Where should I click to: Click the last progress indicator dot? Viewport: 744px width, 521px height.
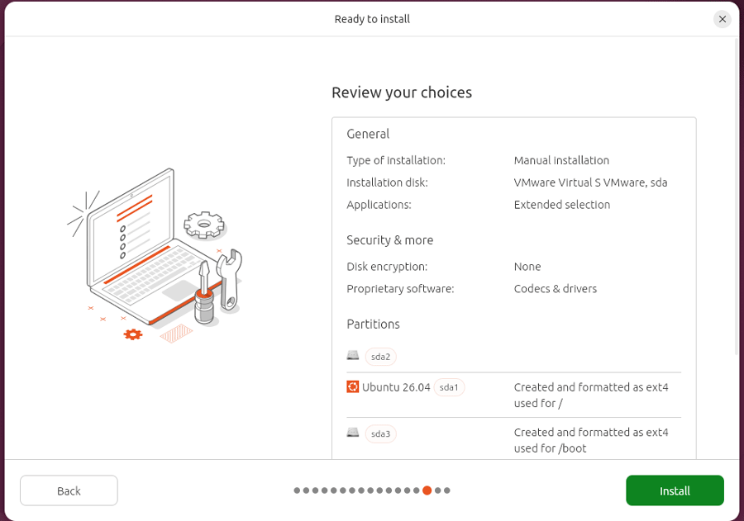click(x=447, y=490)
